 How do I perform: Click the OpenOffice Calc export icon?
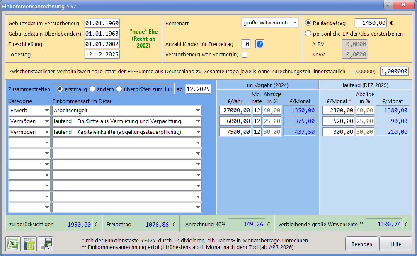[29, 244]
